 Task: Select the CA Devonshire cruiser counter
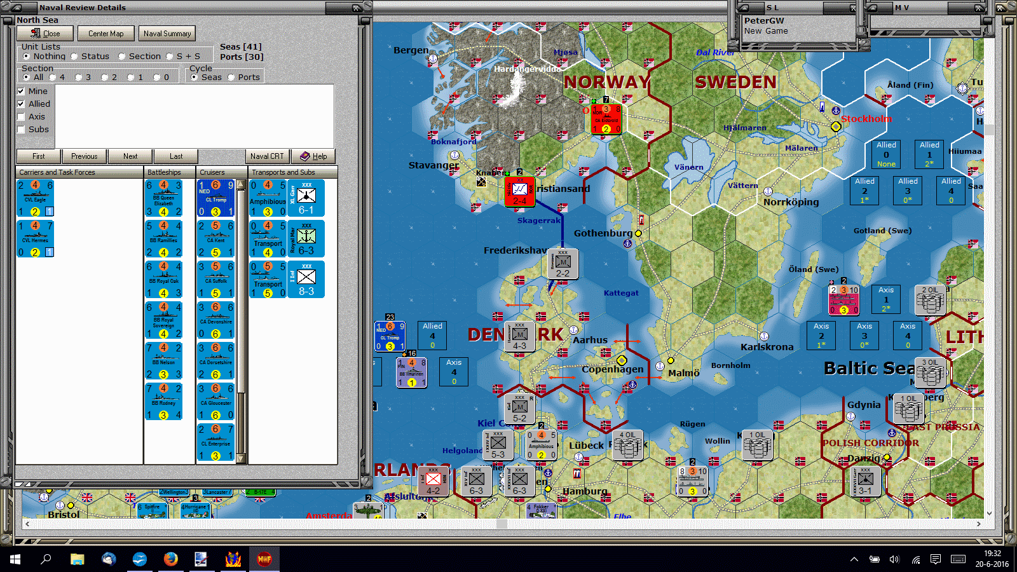(216, 320)
